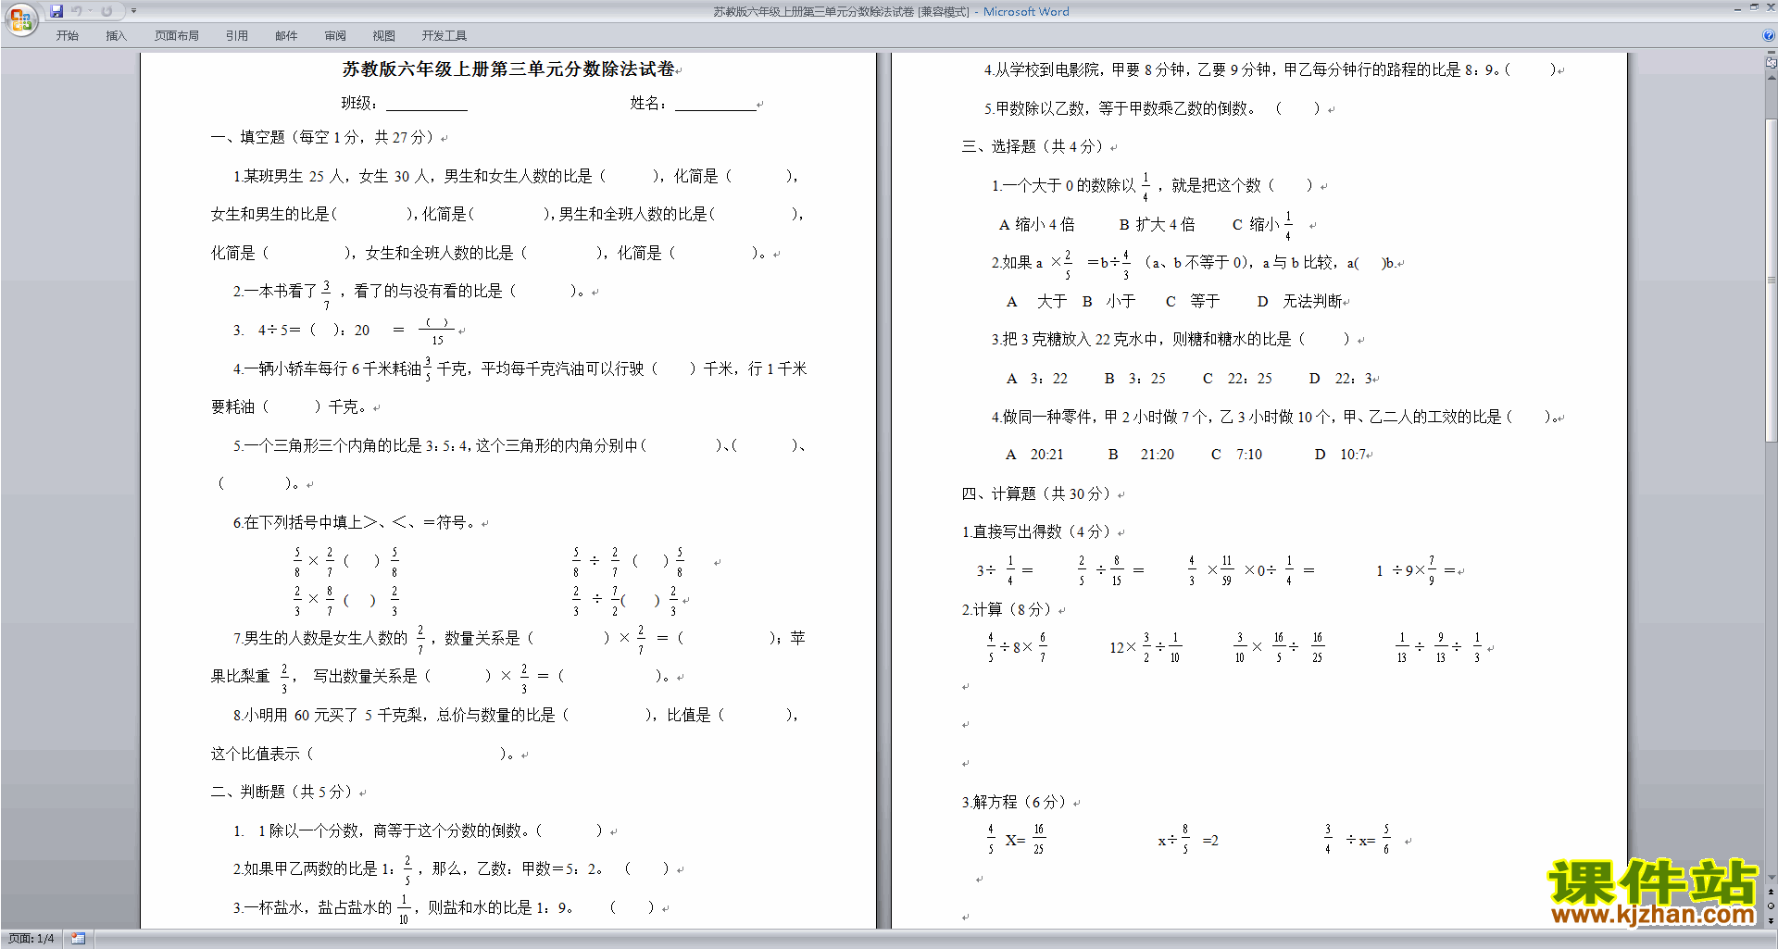The width and height of the screenshot is (1778, 949).
Task: Click the previous page double-arrow button
Action: pyautogui.click(x=1772, y=893)
